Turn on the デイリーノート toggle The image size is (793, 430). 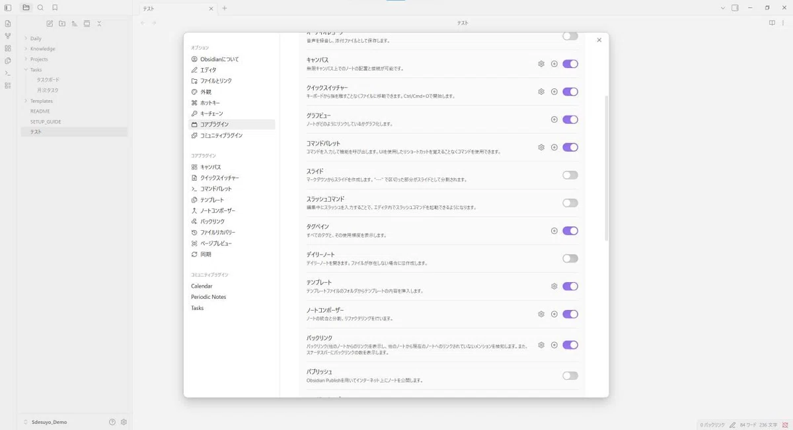point(570,259)
